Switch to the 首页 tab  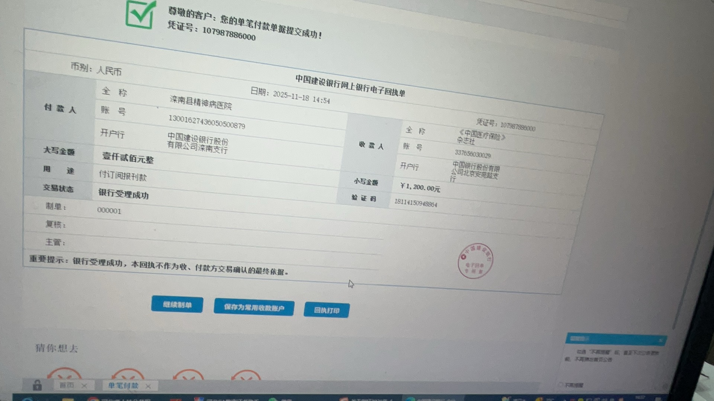click(67, 385)
